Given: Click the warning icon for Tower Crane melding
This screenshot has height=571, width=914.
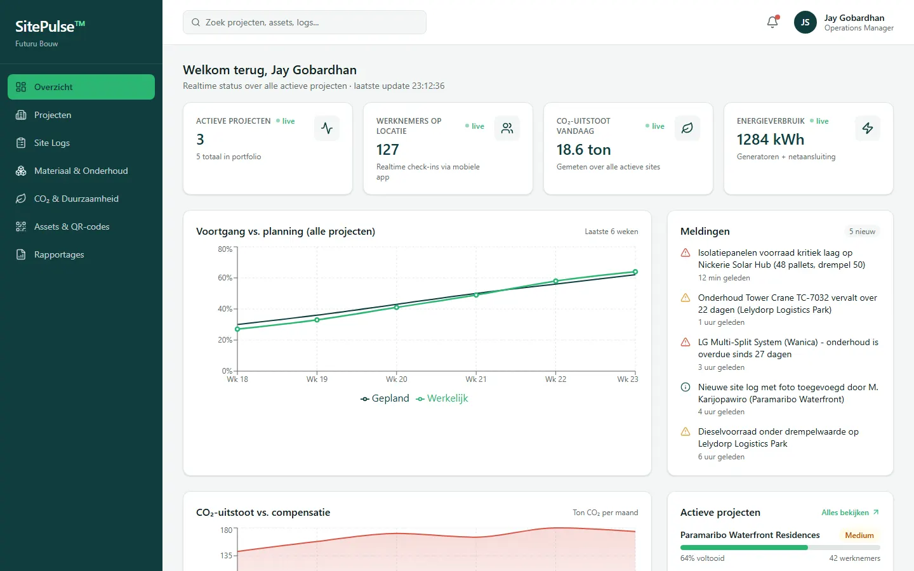Looking at the screenshot, I should pos(685,298).
